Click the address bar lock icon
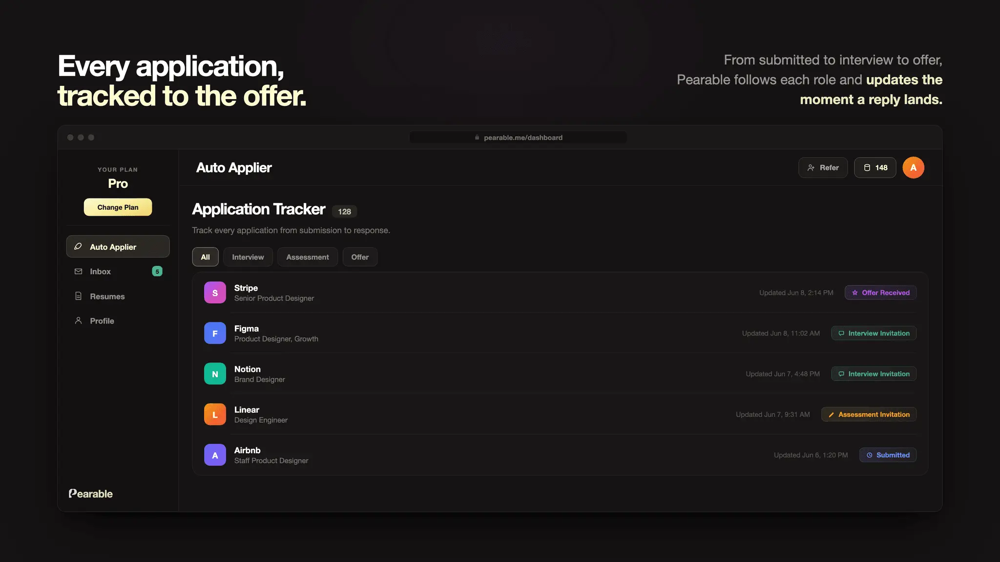The width and height of the screenshot is (1000, 562). 477,137
